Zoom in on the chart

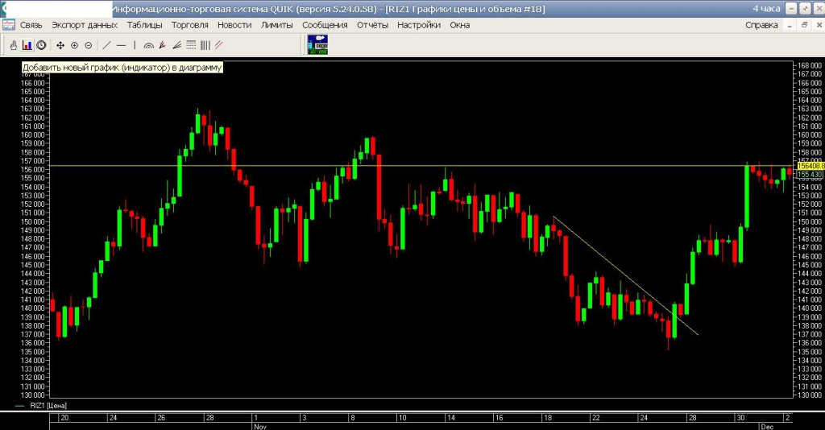74,46
